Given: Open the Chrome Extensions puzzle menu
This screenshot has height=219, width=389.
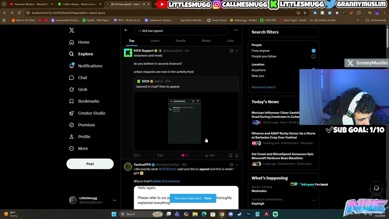Looking at the screenshot, I should pyautogui.click(x=359, y=13).
